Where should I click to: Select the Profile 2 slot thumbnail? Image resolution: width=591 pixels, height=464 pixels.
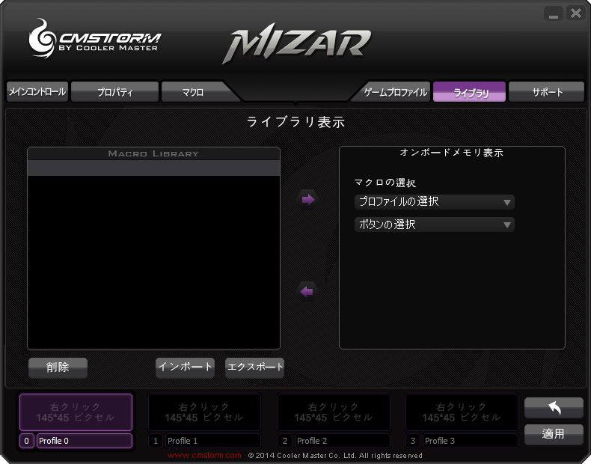(x=334, y=412)
